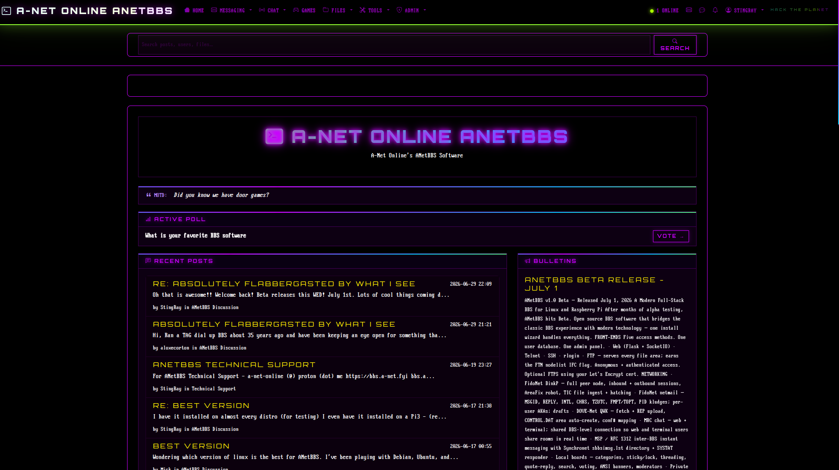
Task: Open bulletin 'ANetBBS Beta Release - July 1'
Action: click(594, 284)
